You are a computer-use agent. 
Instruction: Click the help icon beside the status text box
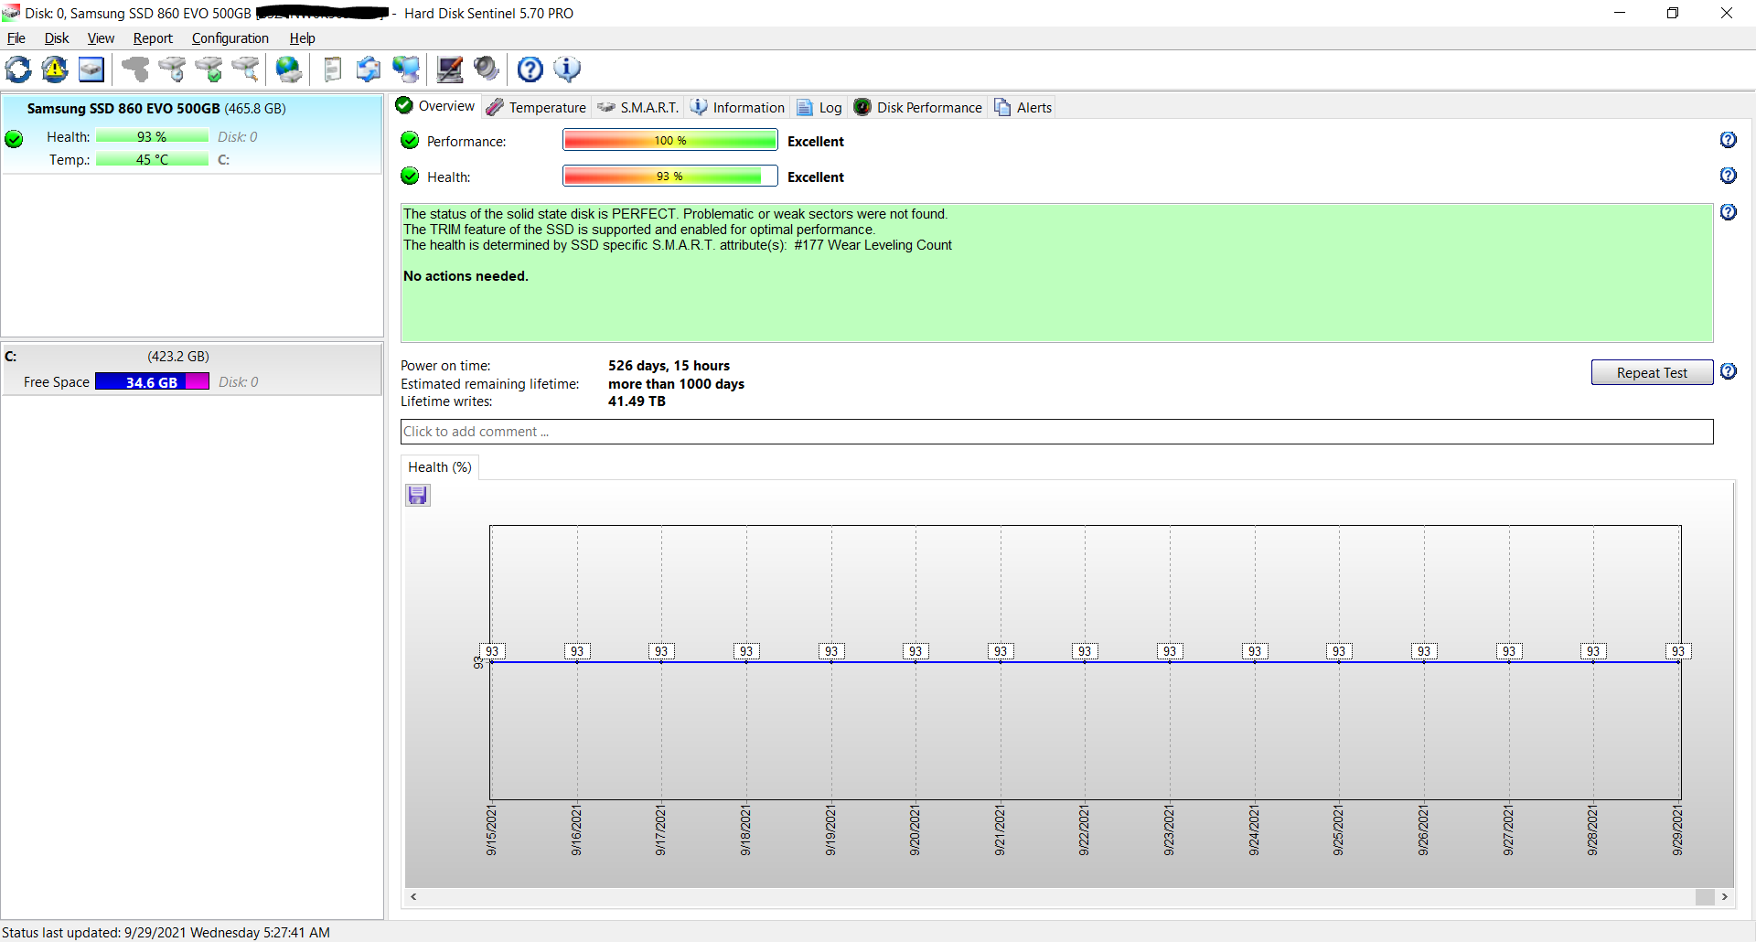1729,212
